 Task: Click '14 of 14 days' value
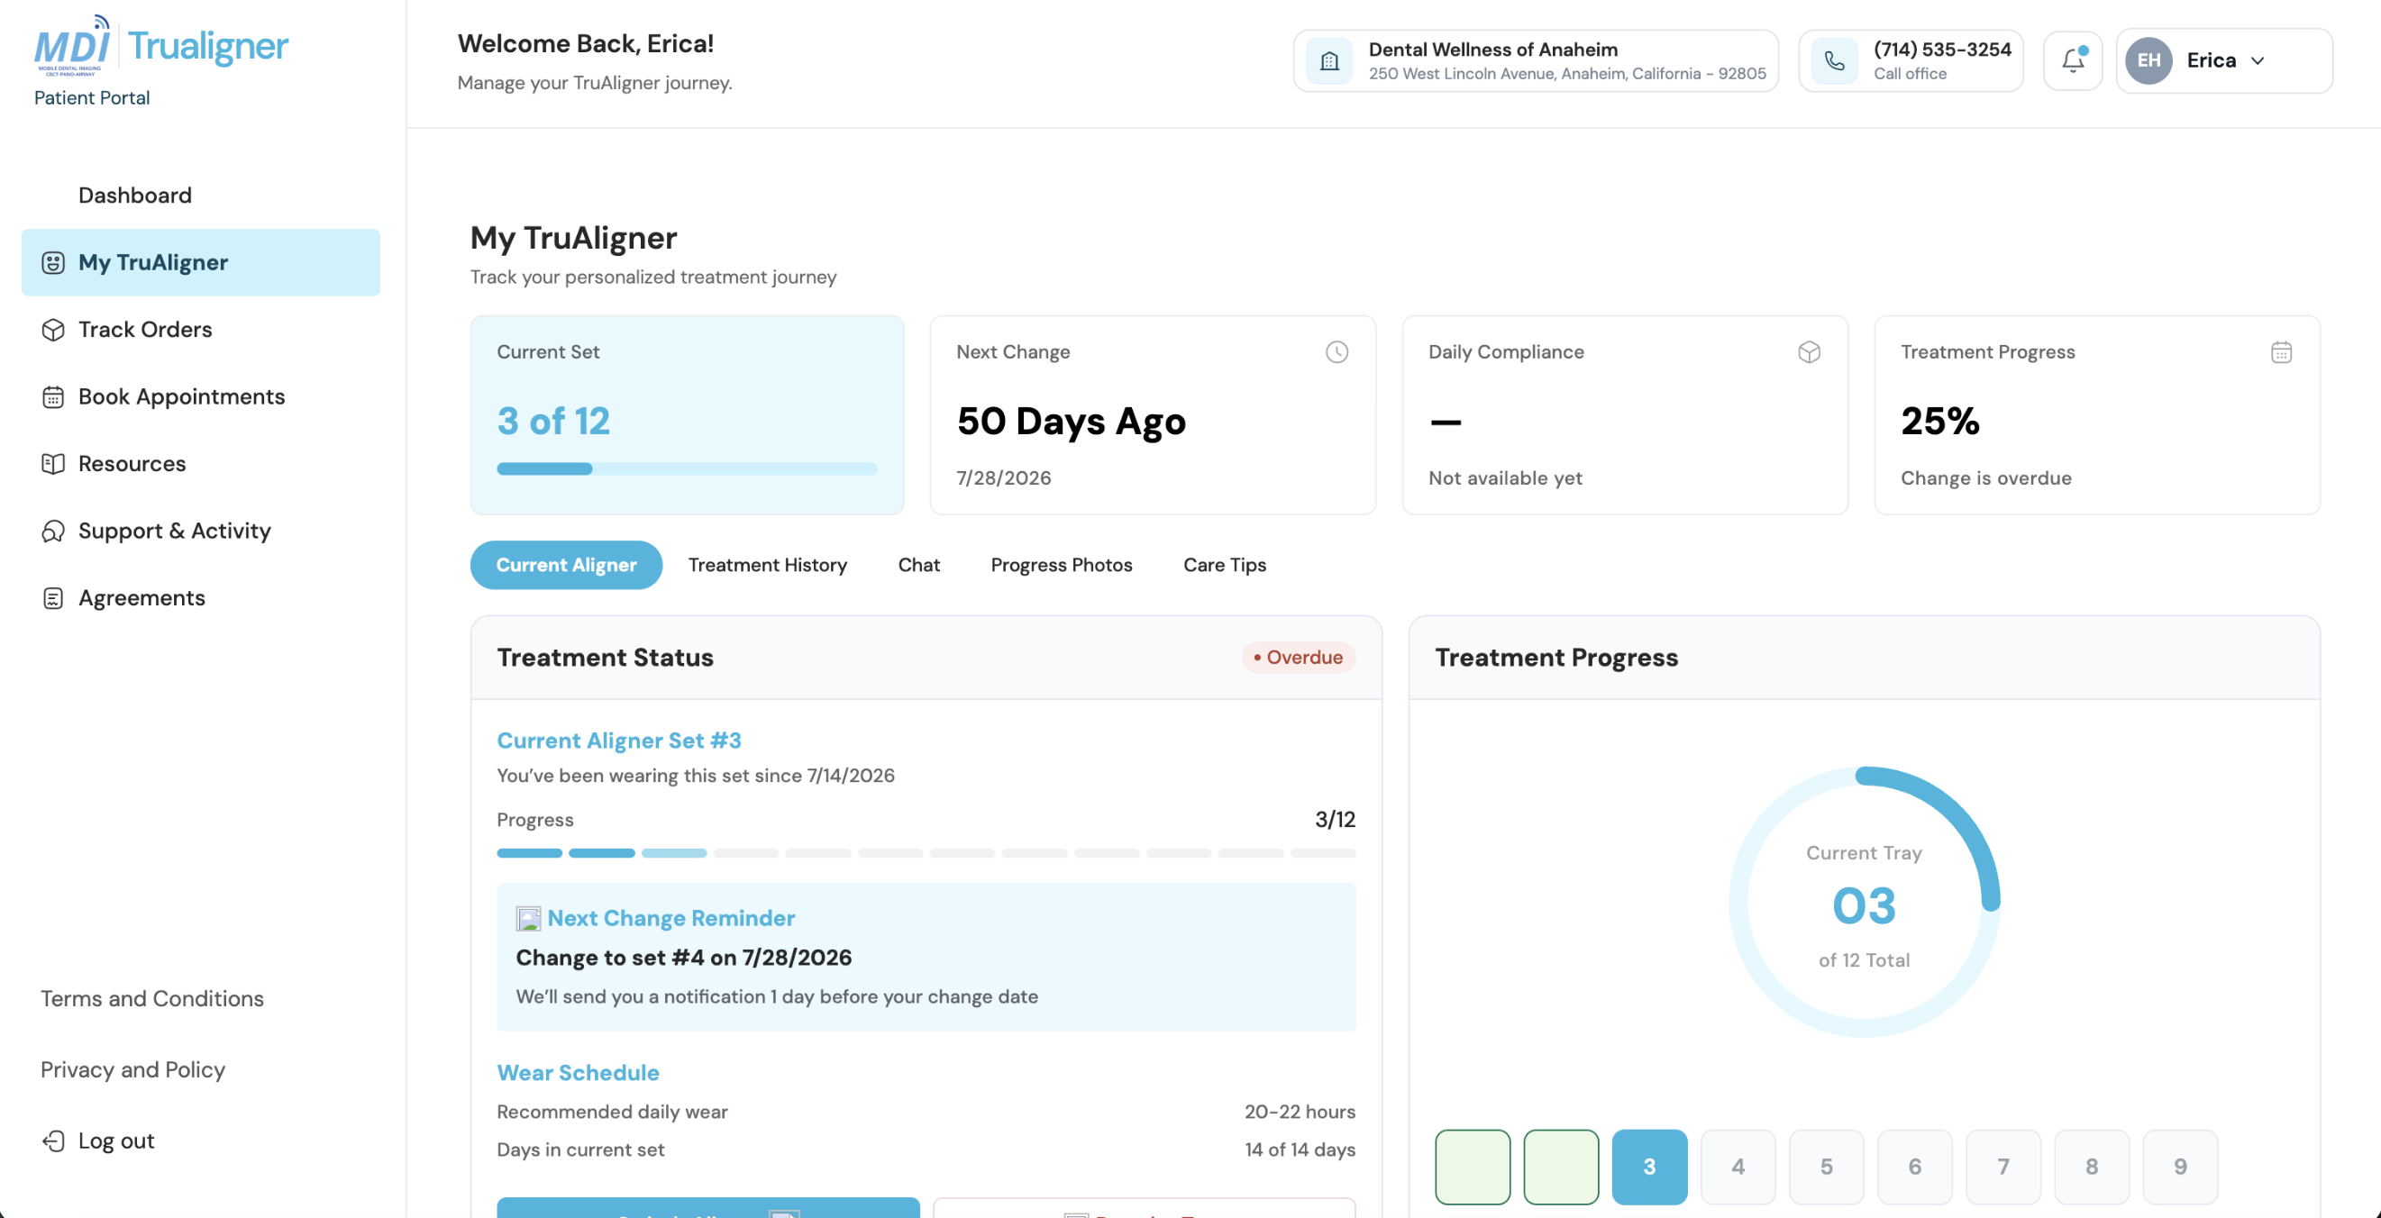[x=1300, y=1150]
